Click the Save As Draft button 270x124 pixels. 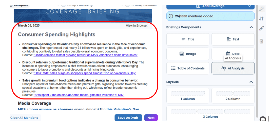click(x=128, y=118)
